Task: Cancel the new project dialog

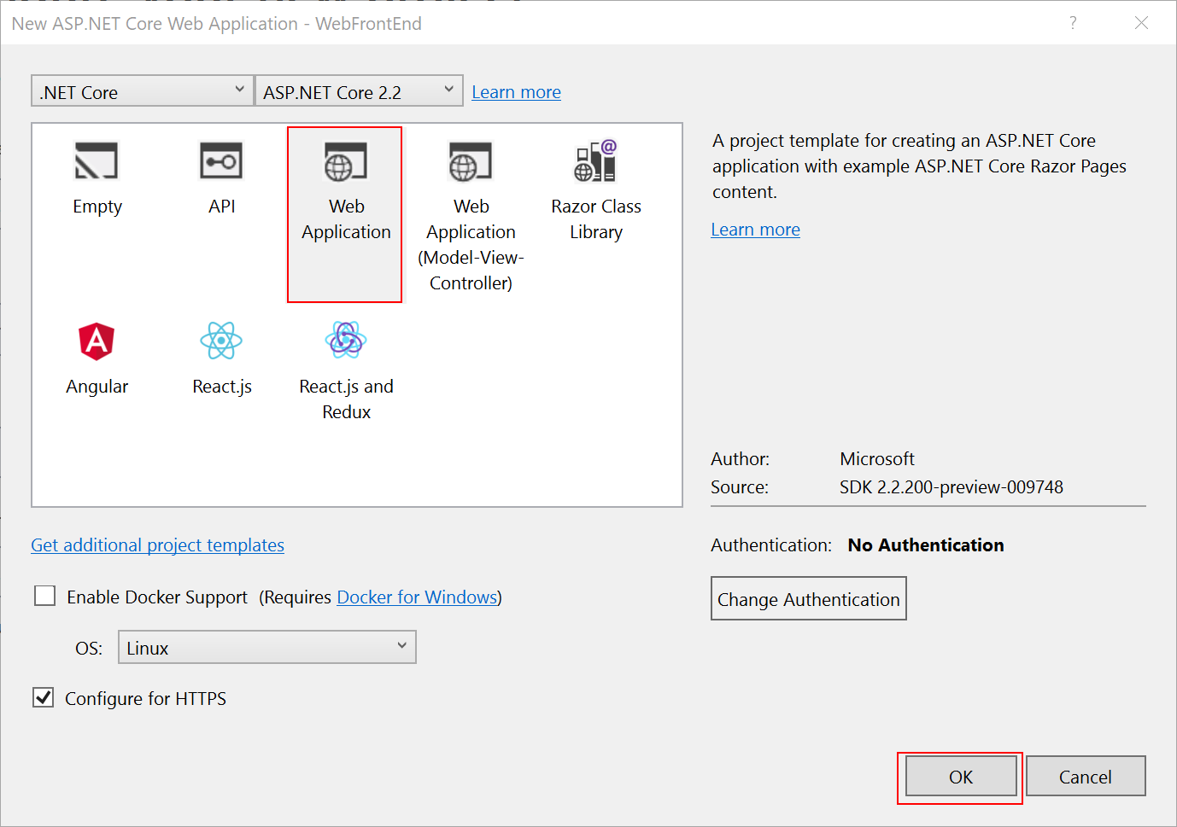Action: pyautogui.click(x=1086, y=777)
